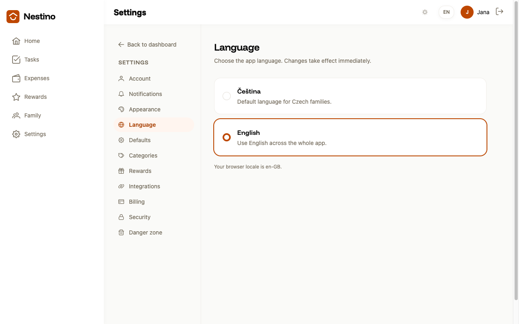
Task: Click the logout arrow icon
Action: [500, 12]
